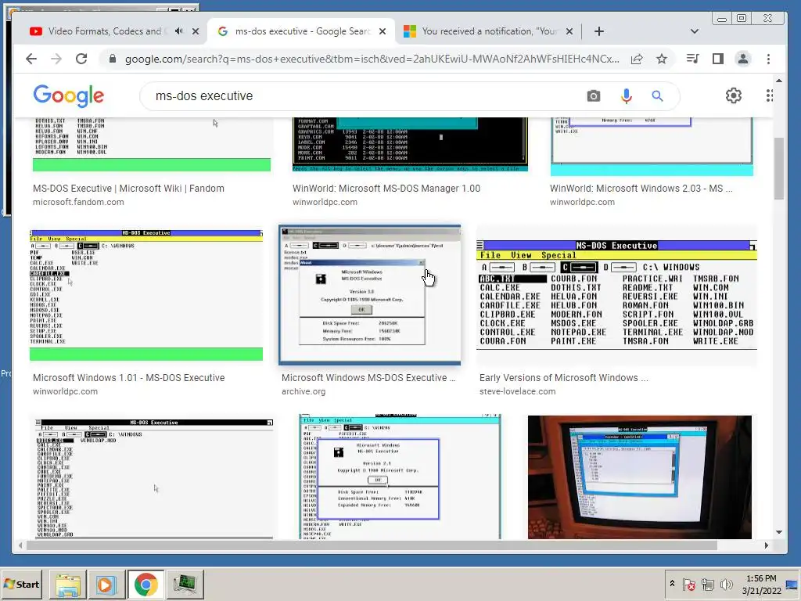
Task: Click the blue magnifier search button
Action: tap(657, 95)
